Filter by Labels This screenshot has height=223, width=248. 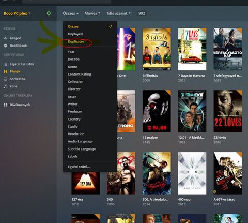(x=90, y=156)
